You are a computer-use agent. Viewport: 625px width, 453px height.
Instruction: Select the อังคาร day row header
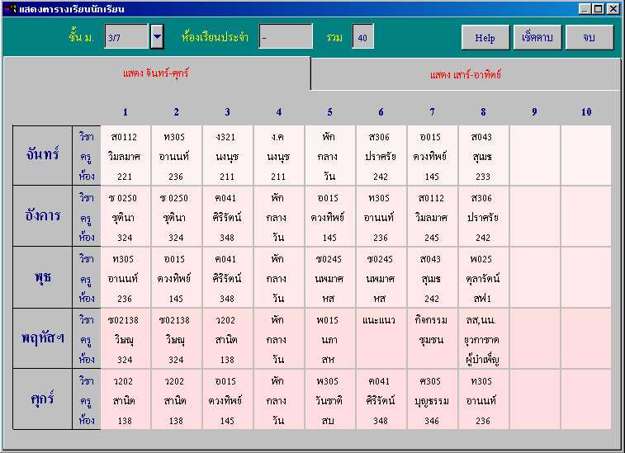pyautogui.click(x=43, y=216)
